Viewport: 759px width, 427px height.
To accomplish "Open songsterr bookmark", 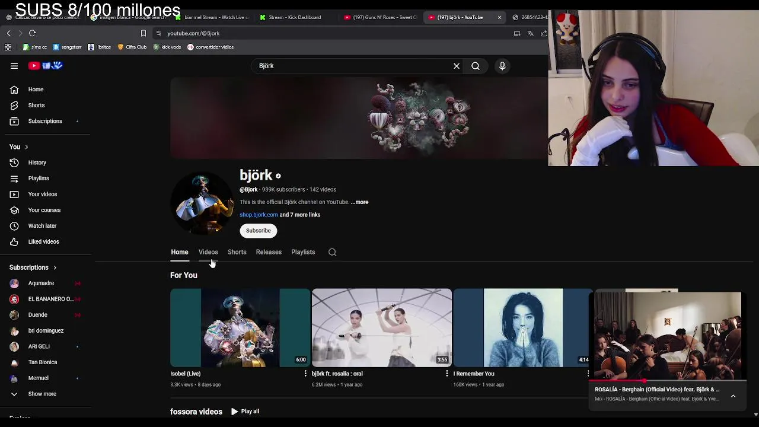I will (x=68, y=47).
